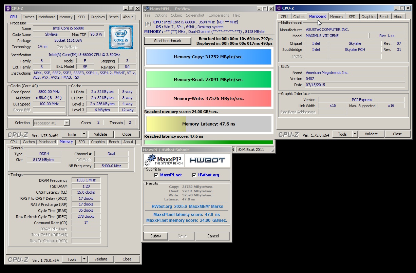Click Close button in left CPU-Z window
Viewport: 416px width, 273px height.
(127, 134)
